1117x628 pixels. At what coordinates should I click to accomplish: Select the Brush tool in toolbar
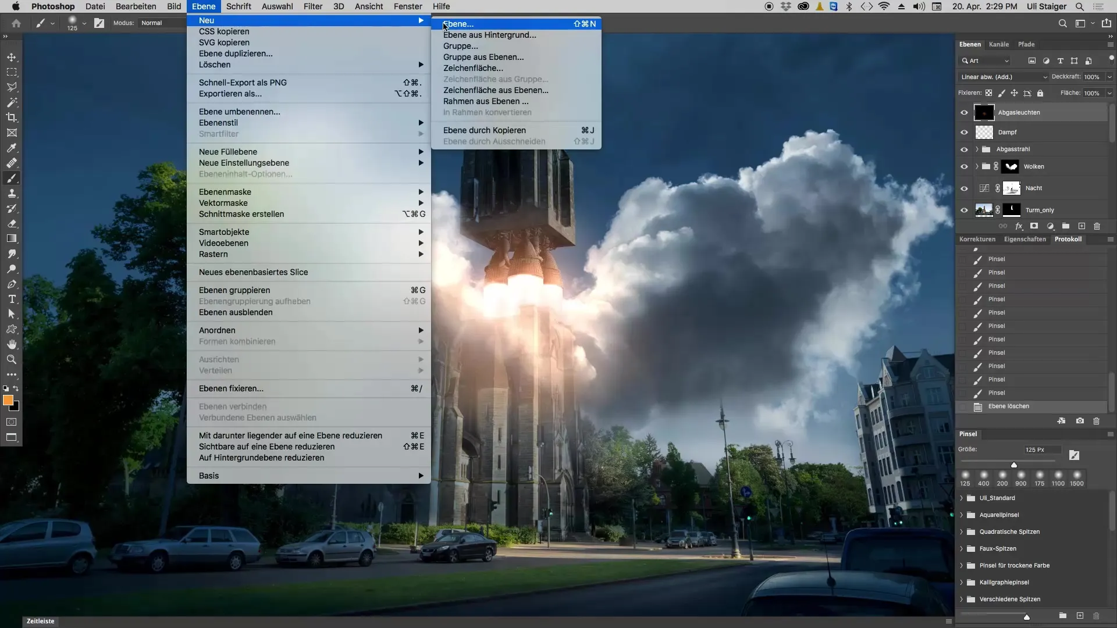tap(12, 179)
